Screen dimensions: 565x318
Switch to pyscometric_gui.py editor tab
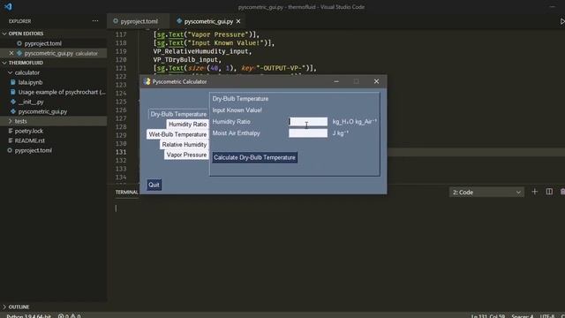coord(209,21)
